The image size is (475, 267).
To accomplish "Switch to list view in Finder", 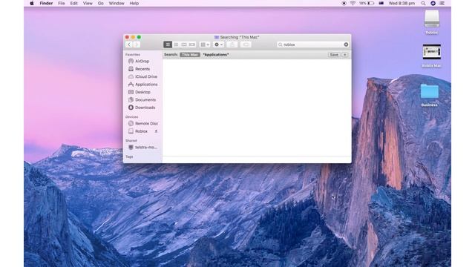I will click(176, 44).
